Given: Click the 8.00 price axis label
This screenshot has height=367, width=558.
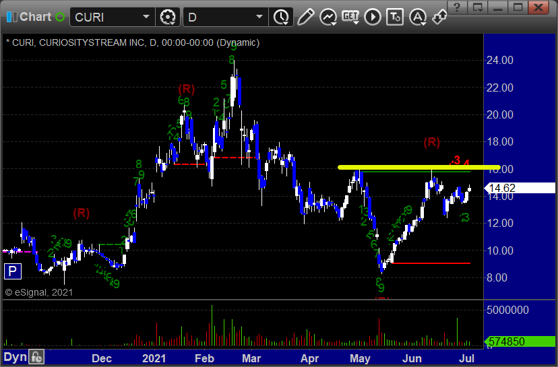Looking at the screenshot, I should (497, 277).
